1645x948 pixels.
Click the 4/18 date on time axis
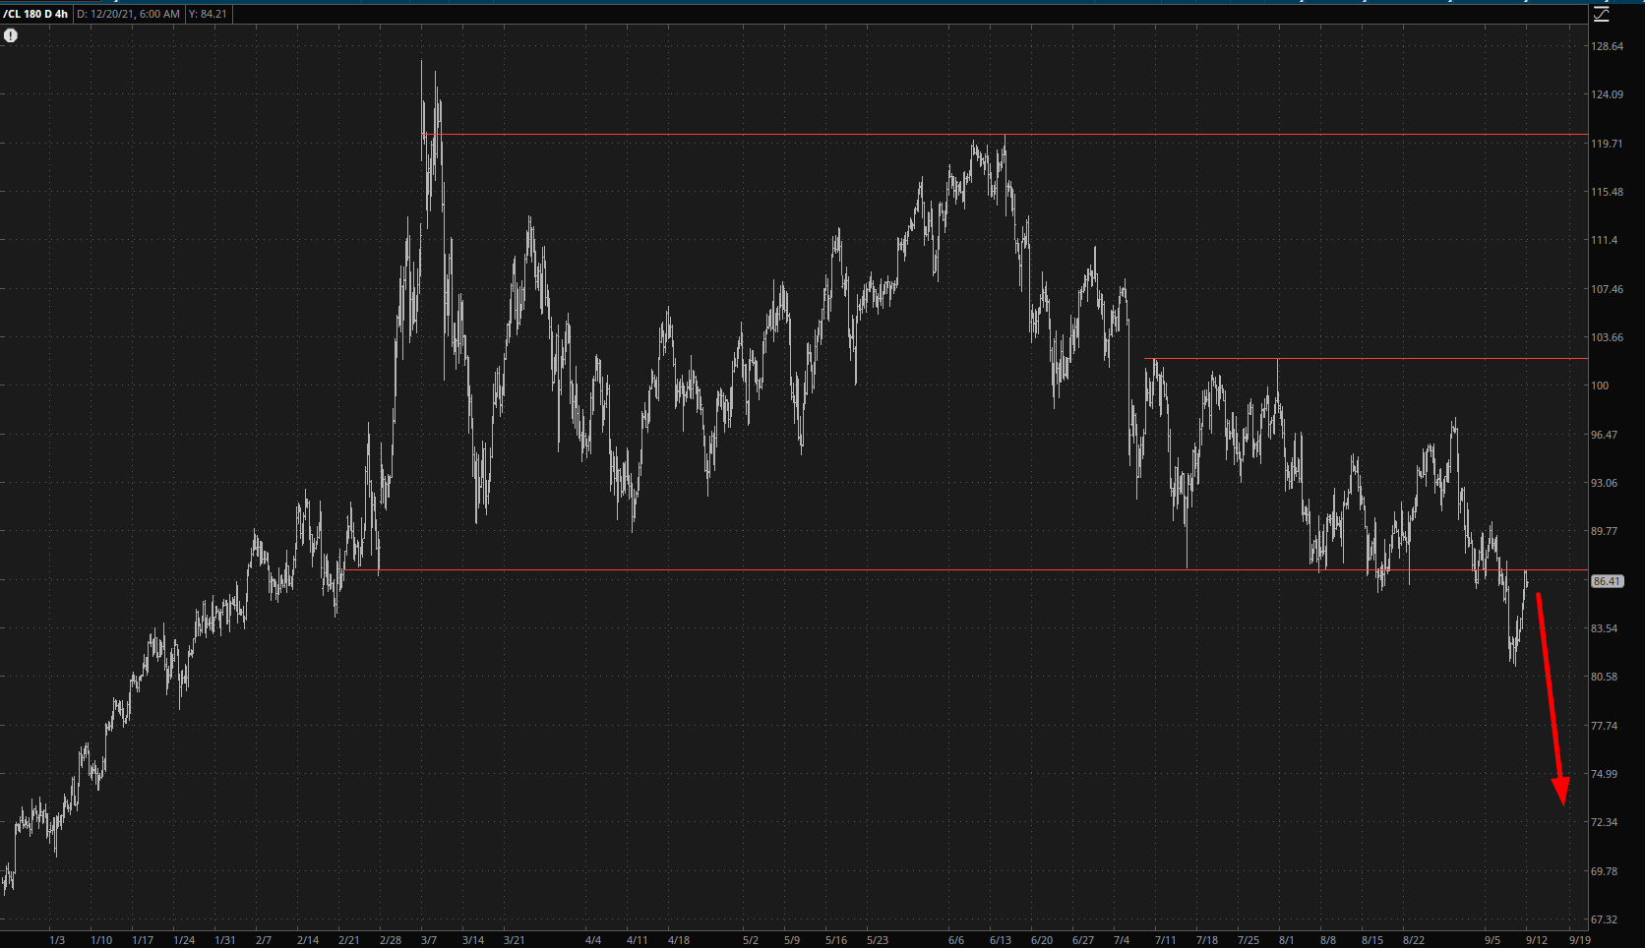678,940
